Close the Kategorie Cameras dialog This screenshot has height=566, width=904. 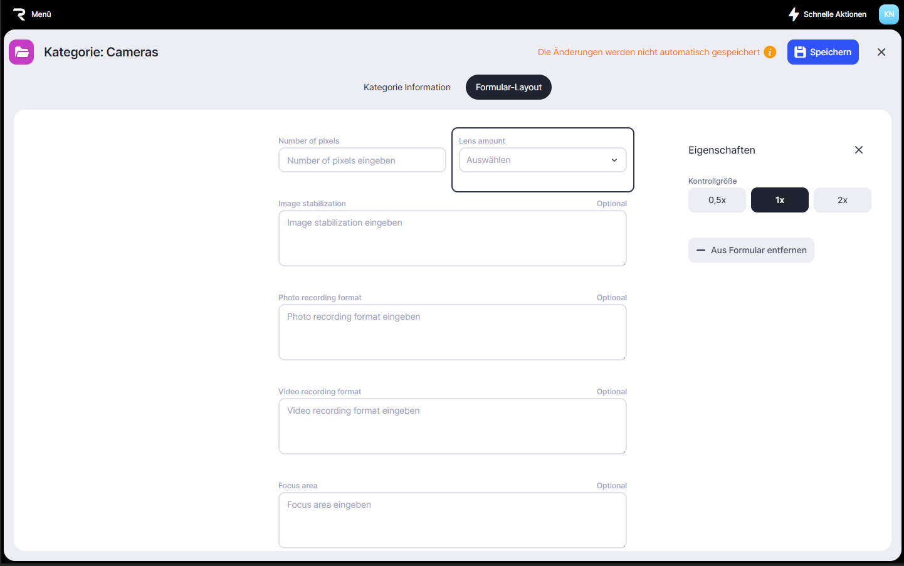pos(881,52)
